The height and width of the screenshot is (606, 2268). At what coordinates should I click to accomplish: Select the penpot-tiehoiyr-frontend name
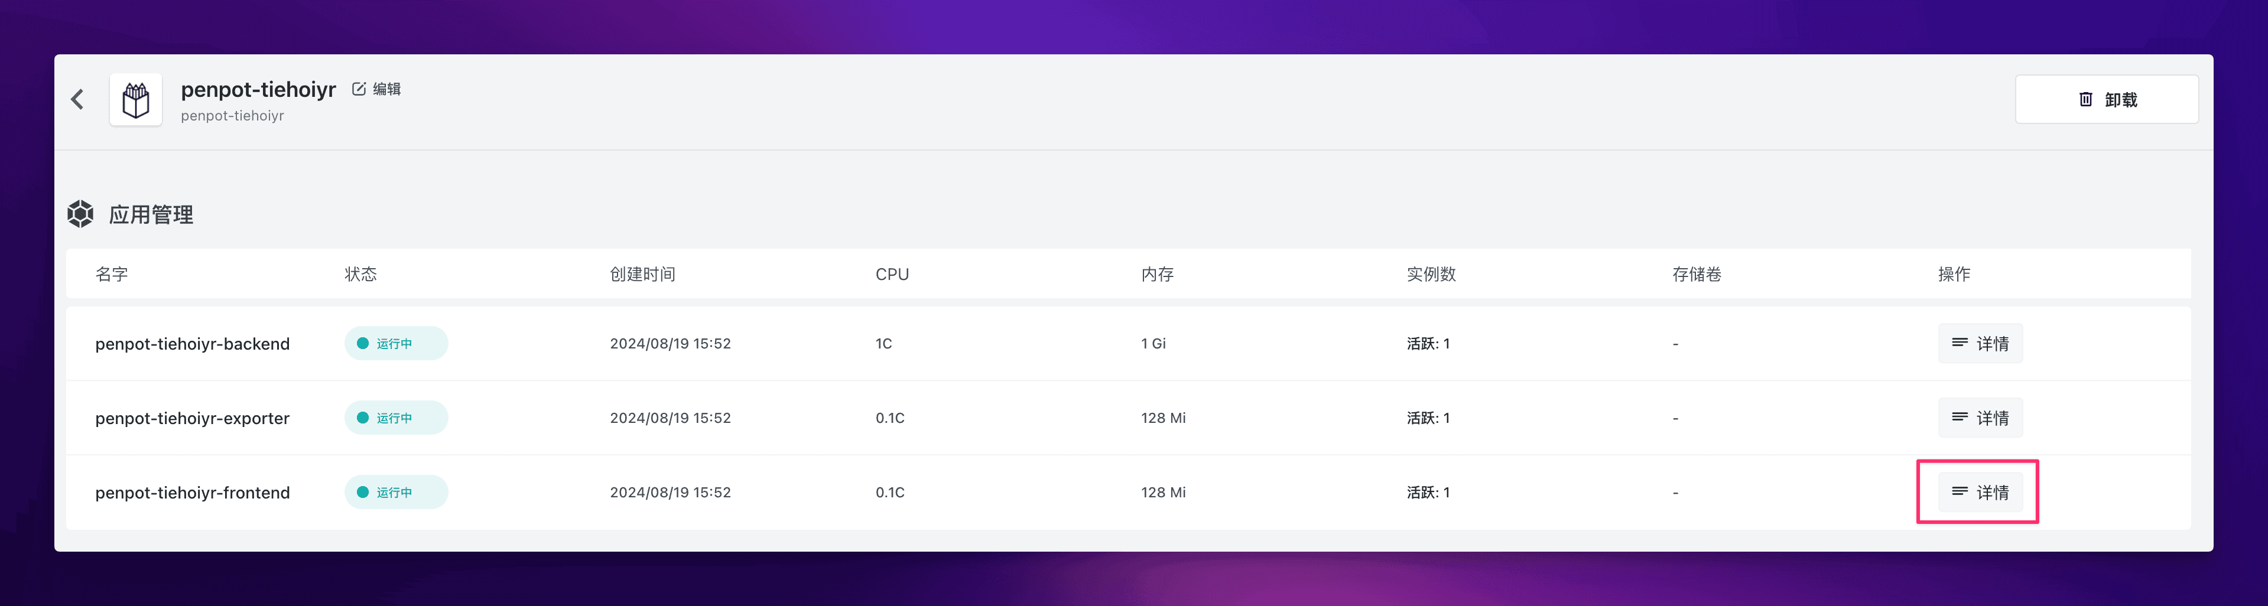[x=192, y=493]
